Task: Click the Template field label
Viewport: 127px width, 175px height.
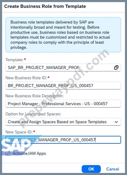Action: tap(14, 60)
